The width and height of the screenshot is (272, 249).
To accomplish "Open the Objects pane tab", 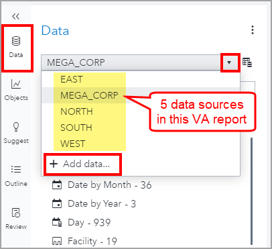I will click(x=16, y=90).
